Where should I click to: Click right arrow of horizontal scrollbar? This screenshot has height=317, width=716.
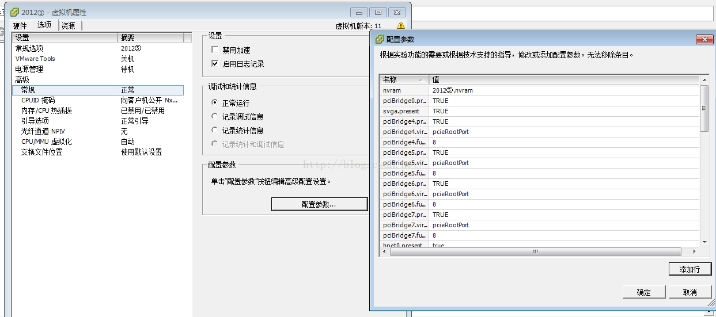coord(695,251)
